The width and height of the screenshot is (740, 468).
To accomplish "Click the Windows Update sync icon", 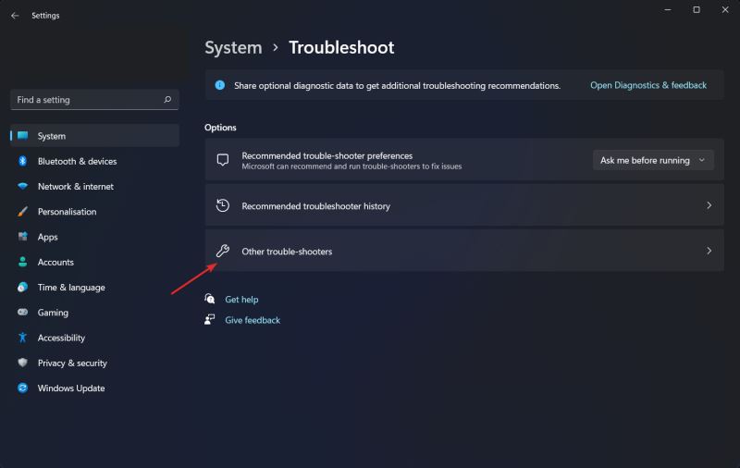I will coord(22,388).
